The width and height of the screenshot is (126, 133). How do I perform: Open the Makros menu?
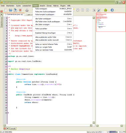coord(56,6)
